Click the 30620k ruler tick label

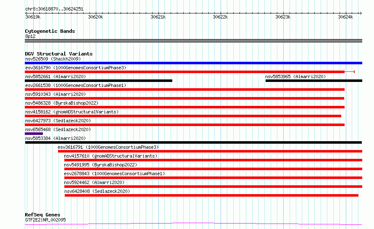95,17
